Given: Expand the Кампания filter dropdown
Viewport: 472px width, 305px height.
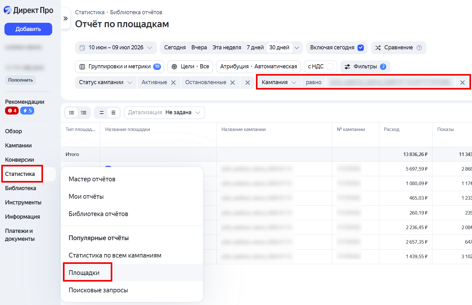Looking at the screenshot, I should [279, 83].
